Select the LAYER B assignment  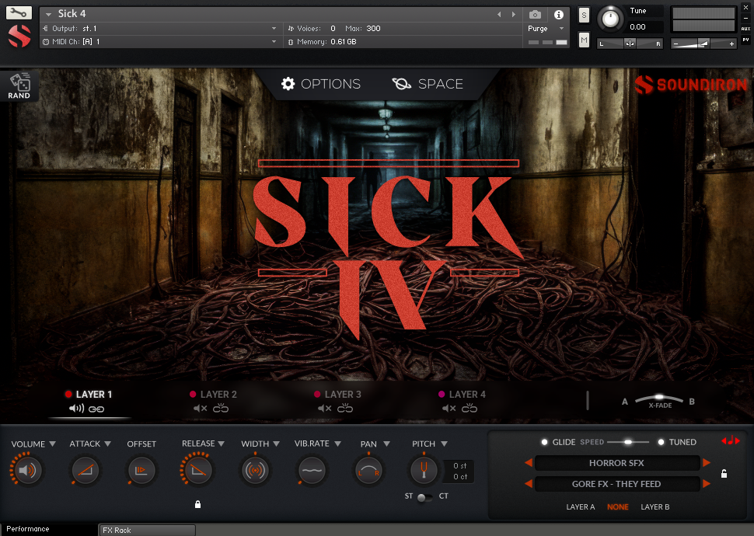tap(655, 506)
